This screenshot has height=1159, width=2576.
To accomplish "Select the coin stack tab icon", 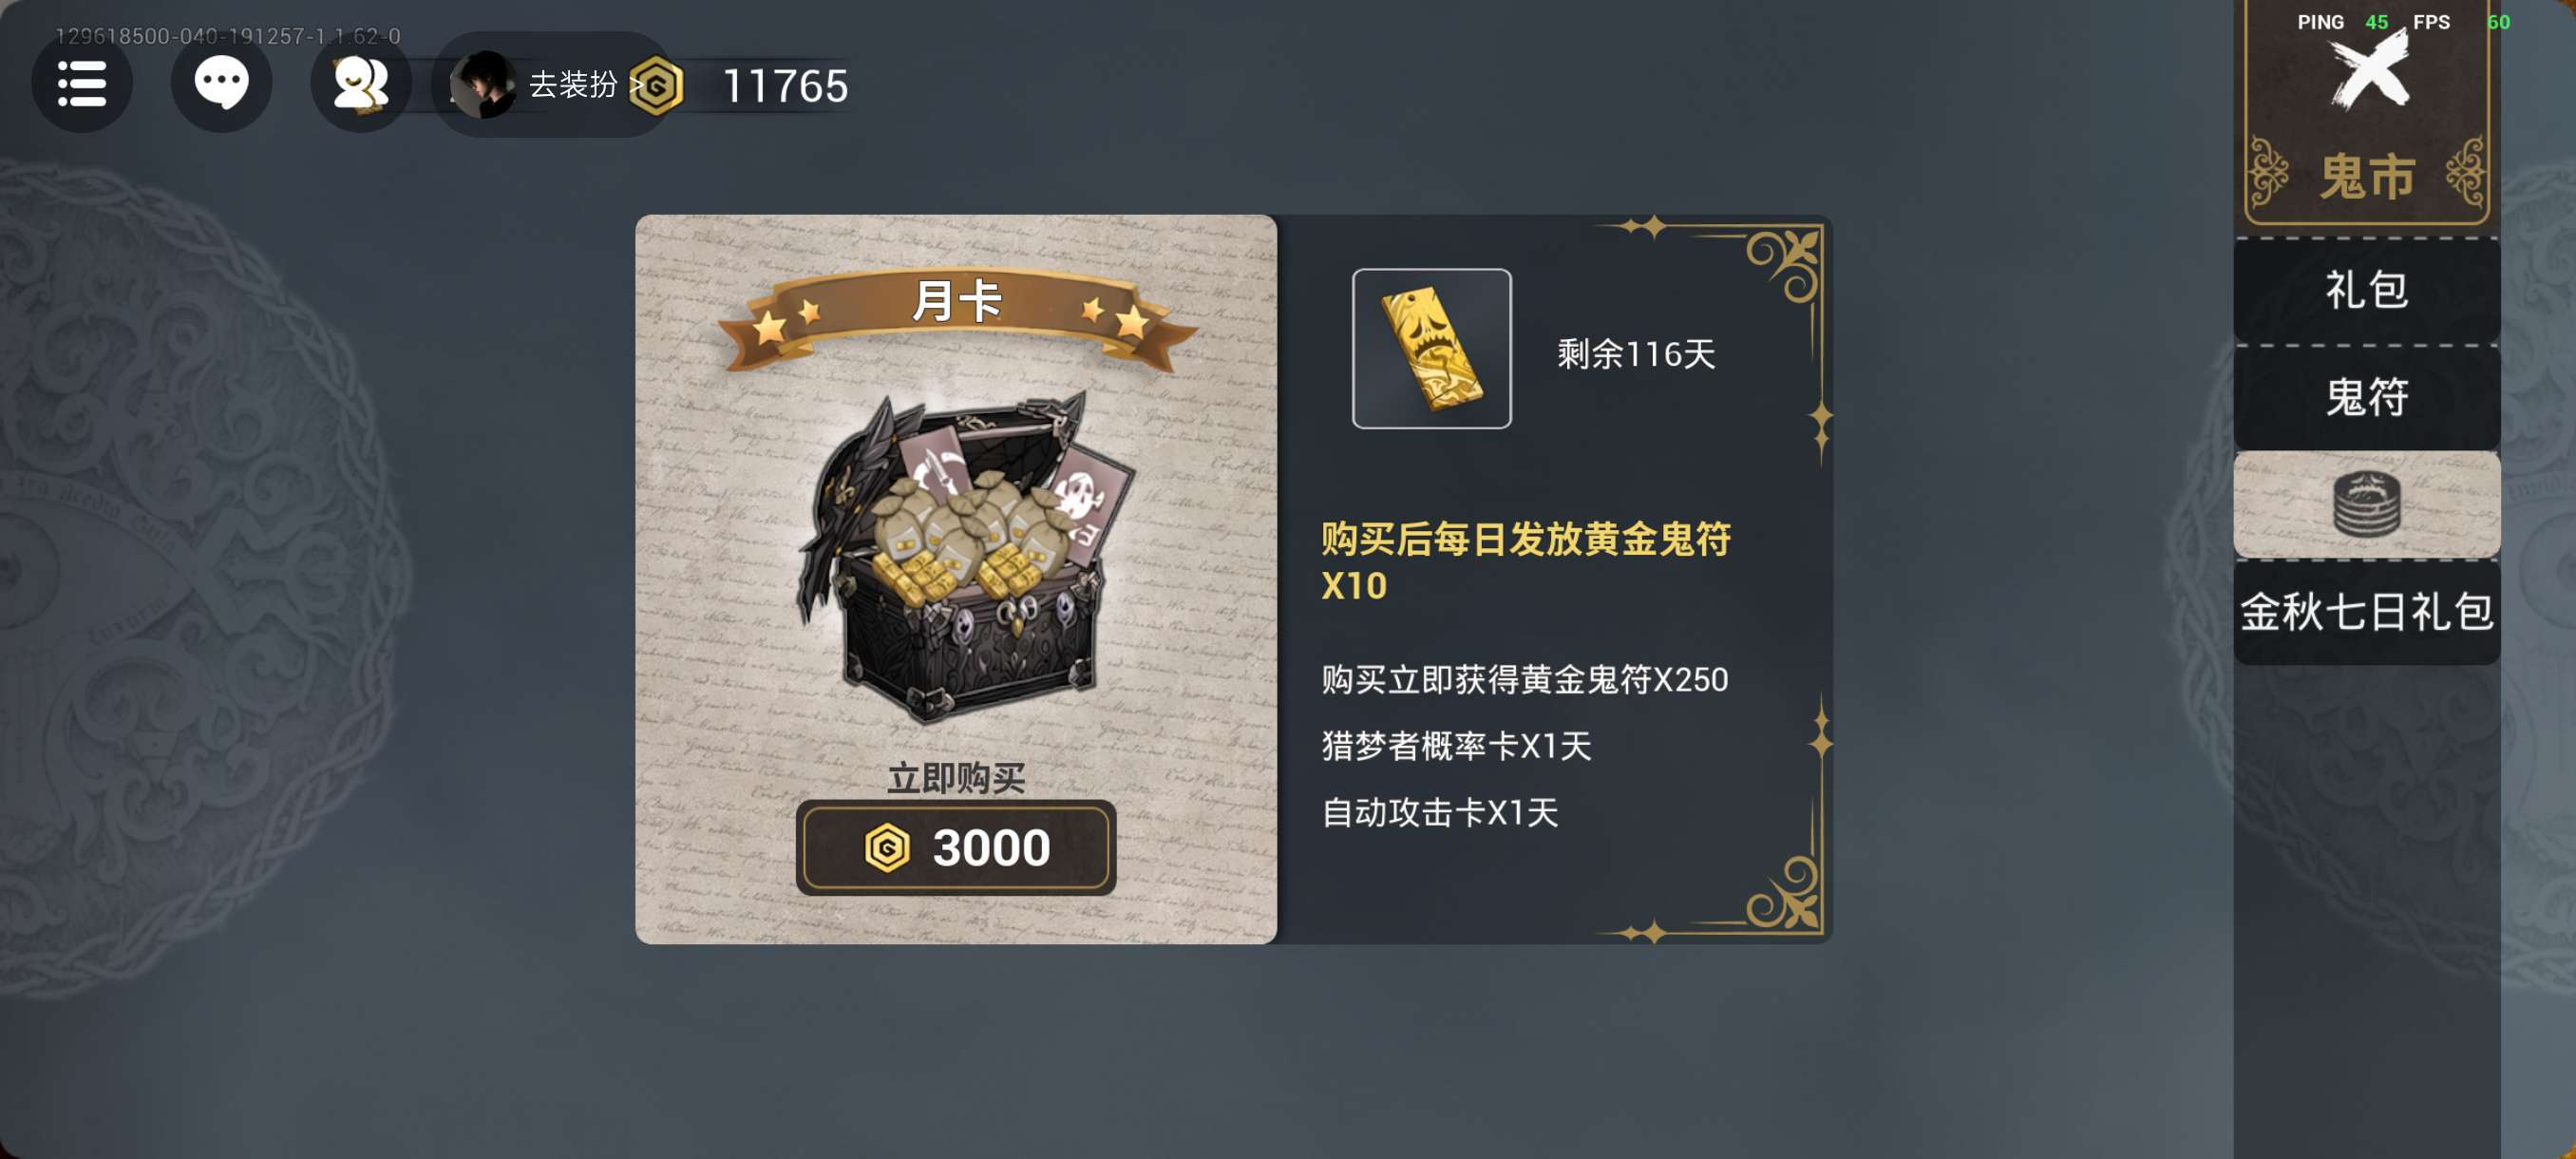I will click(2366, 504).
